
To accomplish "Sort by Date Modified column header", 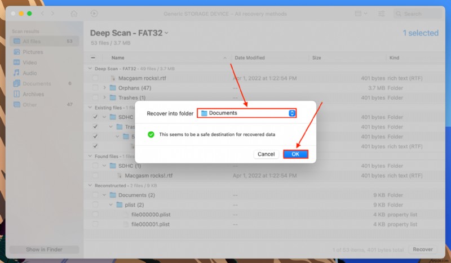I will [250, 58].
